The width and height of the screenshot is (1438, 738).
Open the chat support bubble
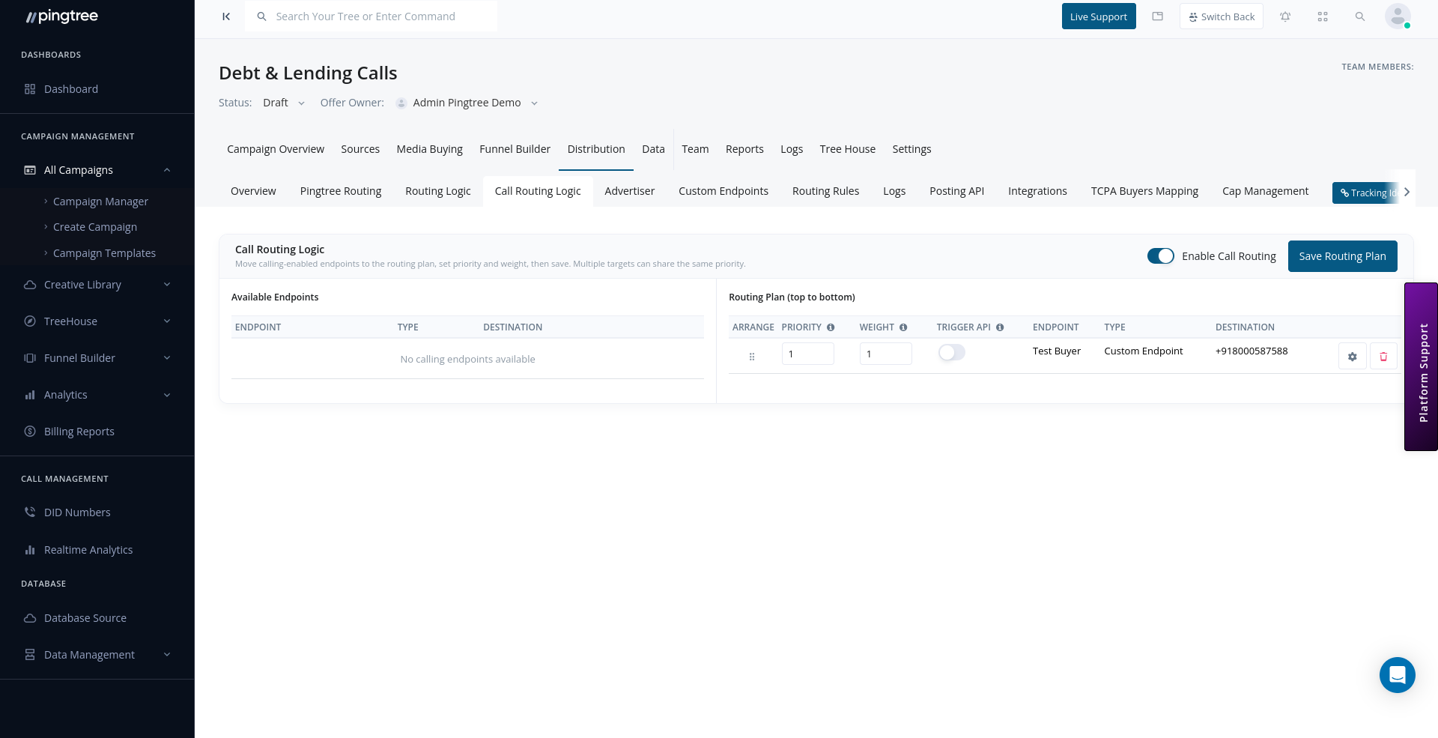click(1397, 675)
